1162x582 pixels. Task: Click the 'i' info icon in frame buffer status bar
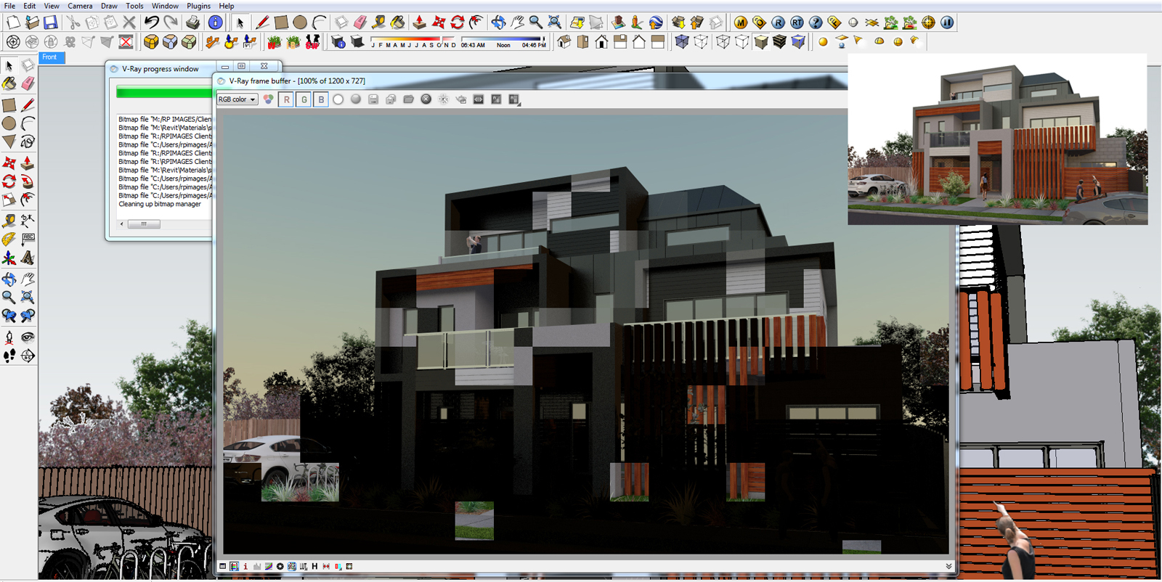pos(245,567)
